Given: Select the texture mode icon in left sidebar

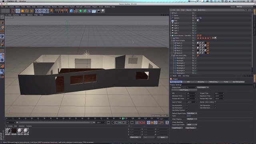Looking at the screenshot, I should click(x=2, y=27).
